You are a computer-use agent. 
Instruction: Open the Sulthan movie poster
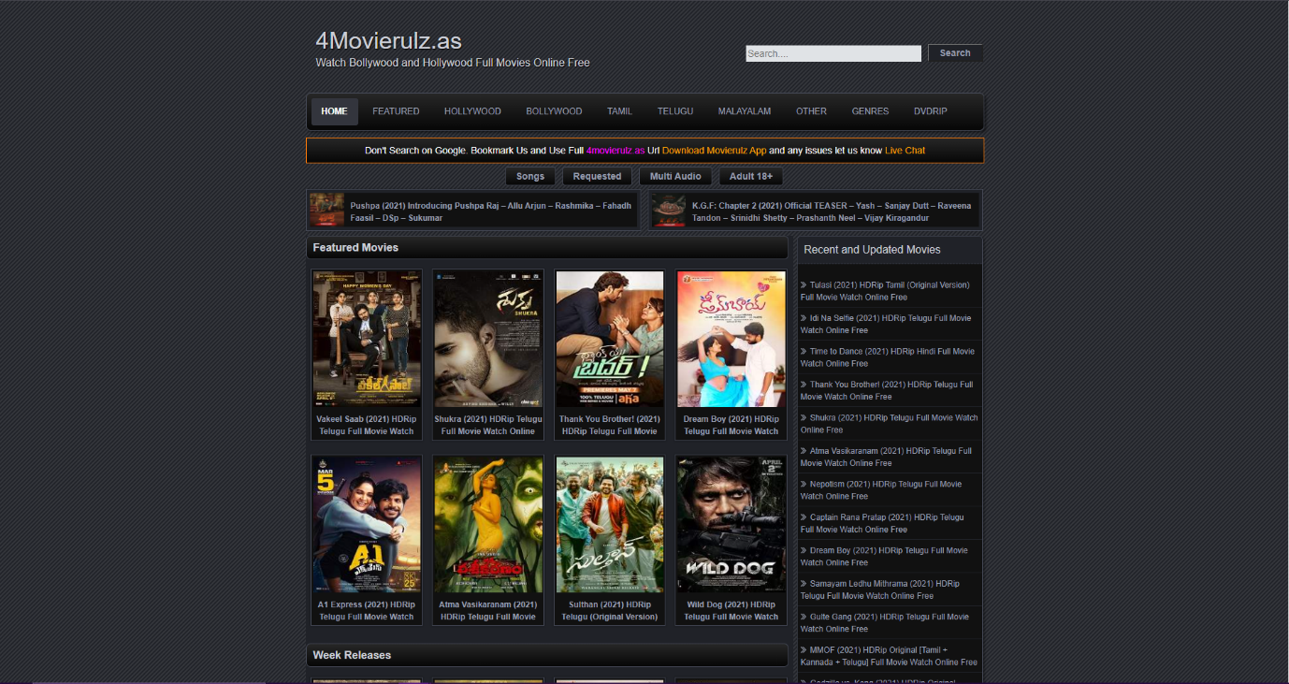click(610, 524)
